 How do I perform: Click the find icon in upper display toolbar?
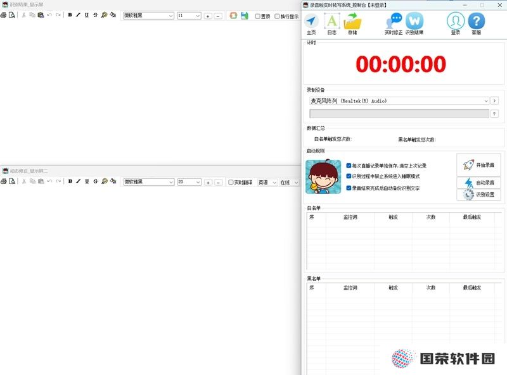(x=104, y=15)
